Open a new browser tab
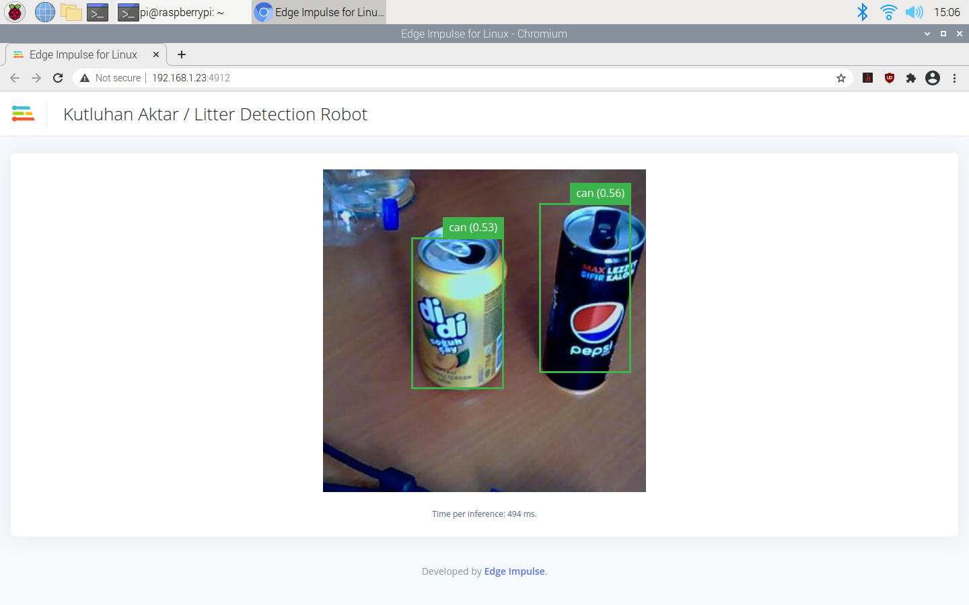The width and height of the screenshot is (969, 605). 182,54
